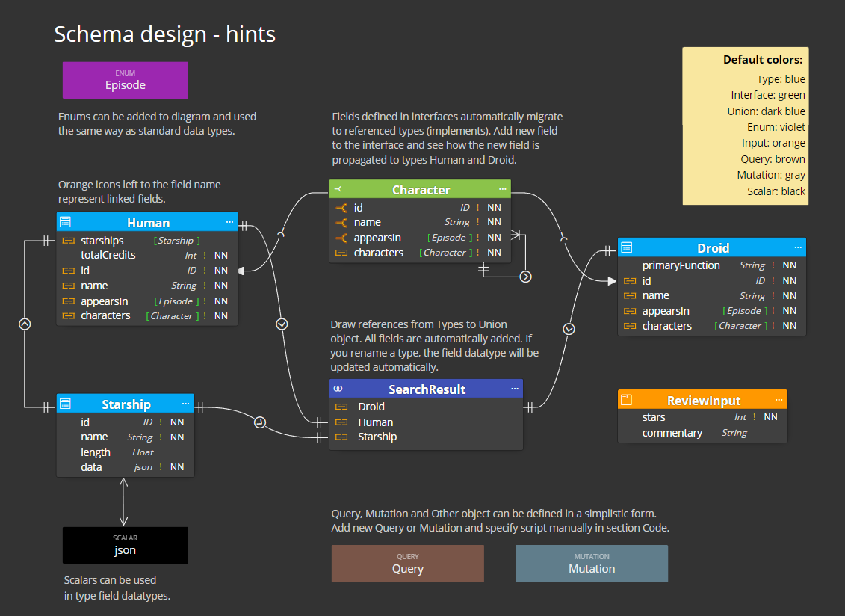
Task: Click the yellow Default colors note
Action: [x=746, y=126]
